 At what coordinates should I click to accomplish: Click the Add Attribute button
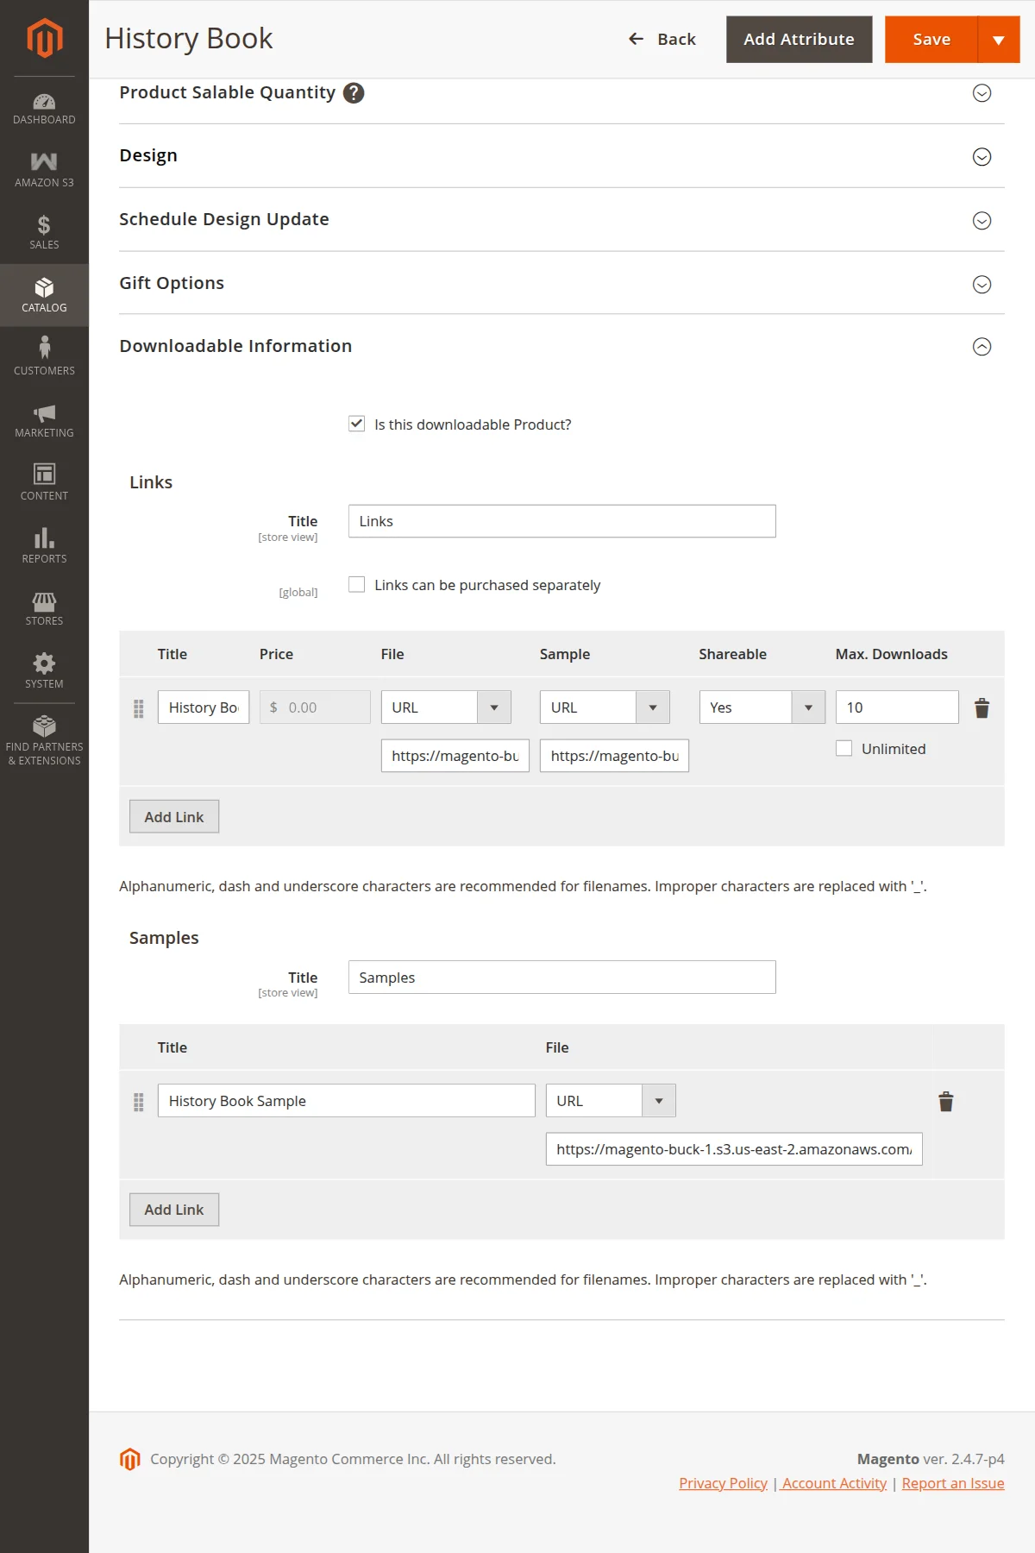pyautogui.click(x=799, y=40)
